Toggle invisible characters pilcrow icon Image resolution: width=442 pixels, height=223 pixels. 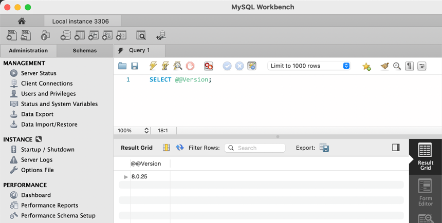point(409,66)
